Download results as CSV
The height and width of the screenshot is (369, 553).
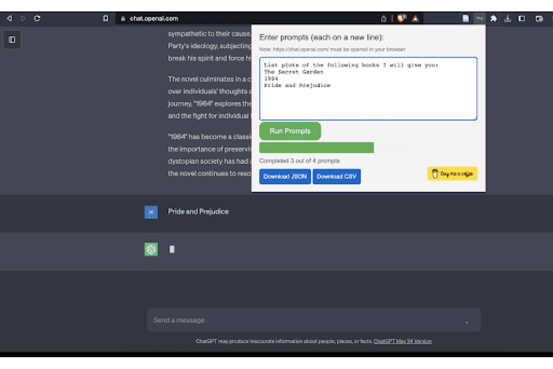(337, 176)
